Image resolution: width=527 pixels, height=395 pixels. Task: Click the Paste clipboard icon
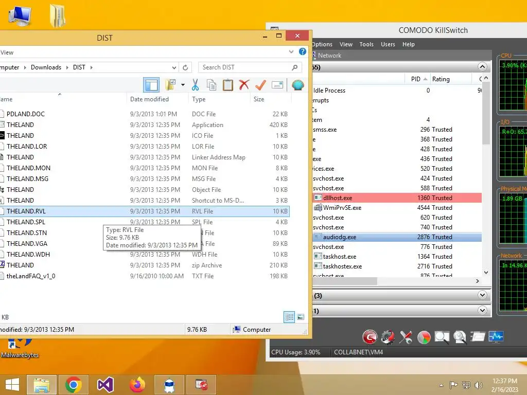228,85
